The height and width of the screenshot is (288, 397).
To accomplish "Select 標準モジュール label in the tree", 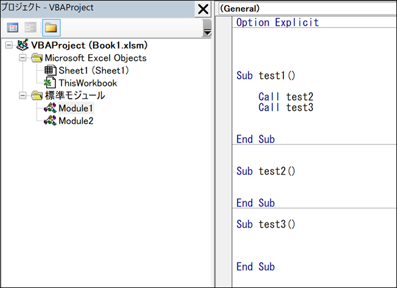I will pos(75,96).
